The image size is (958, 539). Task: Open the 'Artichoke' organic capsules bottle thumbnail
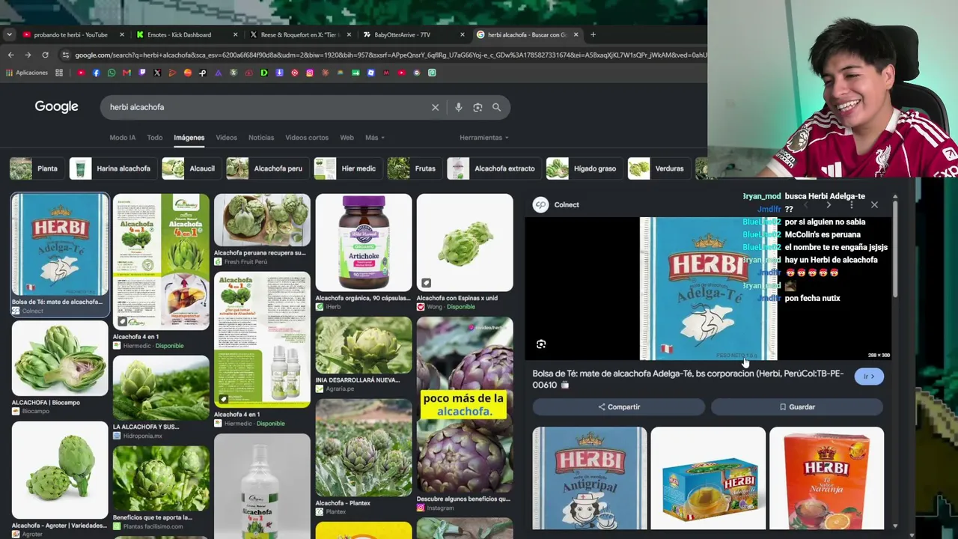click(x=364, y=243)
